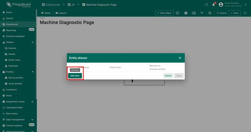Open Gateways in sidebar

pyautogui.click(x=18, y=66)
